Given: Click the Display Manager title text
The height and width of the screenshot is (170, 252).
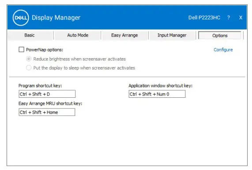Looking at the screenshot, I should 56,18.
